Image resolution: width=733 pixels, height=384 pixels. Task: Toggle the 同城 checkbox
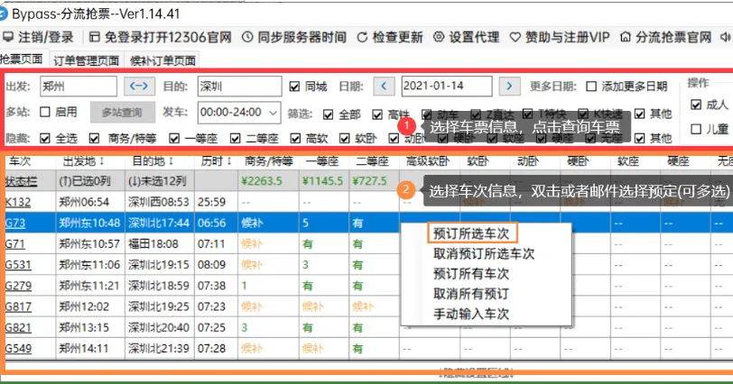click(x=294, y=87)
